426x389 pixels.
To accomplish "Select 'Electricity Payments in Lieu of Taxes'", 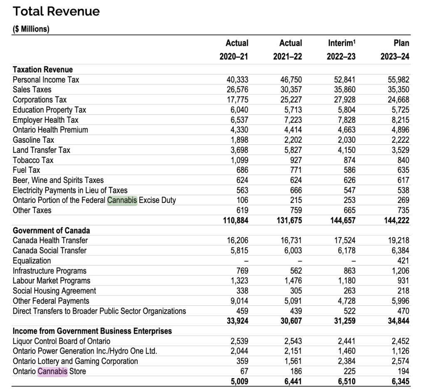I will pyautogui.click(x=70, y=190).
